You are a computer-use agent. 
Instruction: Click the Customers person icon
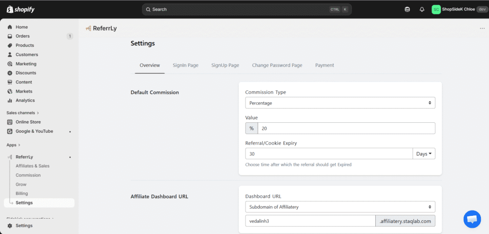tap(10, 54)
